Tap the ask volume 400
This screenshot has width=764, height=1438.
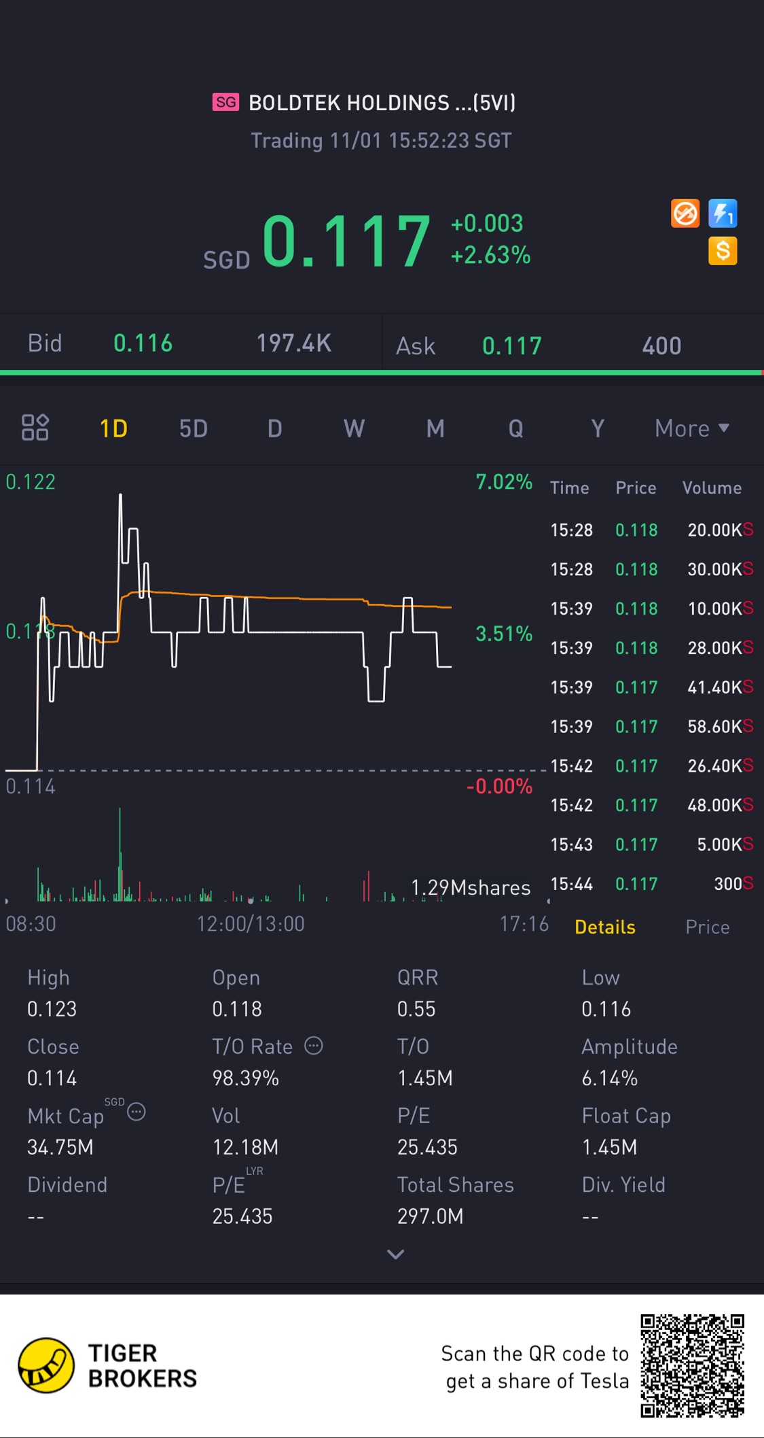[x=661, y=346]
